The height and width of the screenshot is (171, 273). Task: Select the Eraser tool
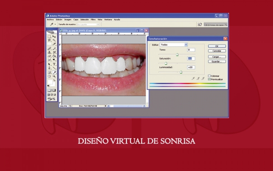point(50,56)
